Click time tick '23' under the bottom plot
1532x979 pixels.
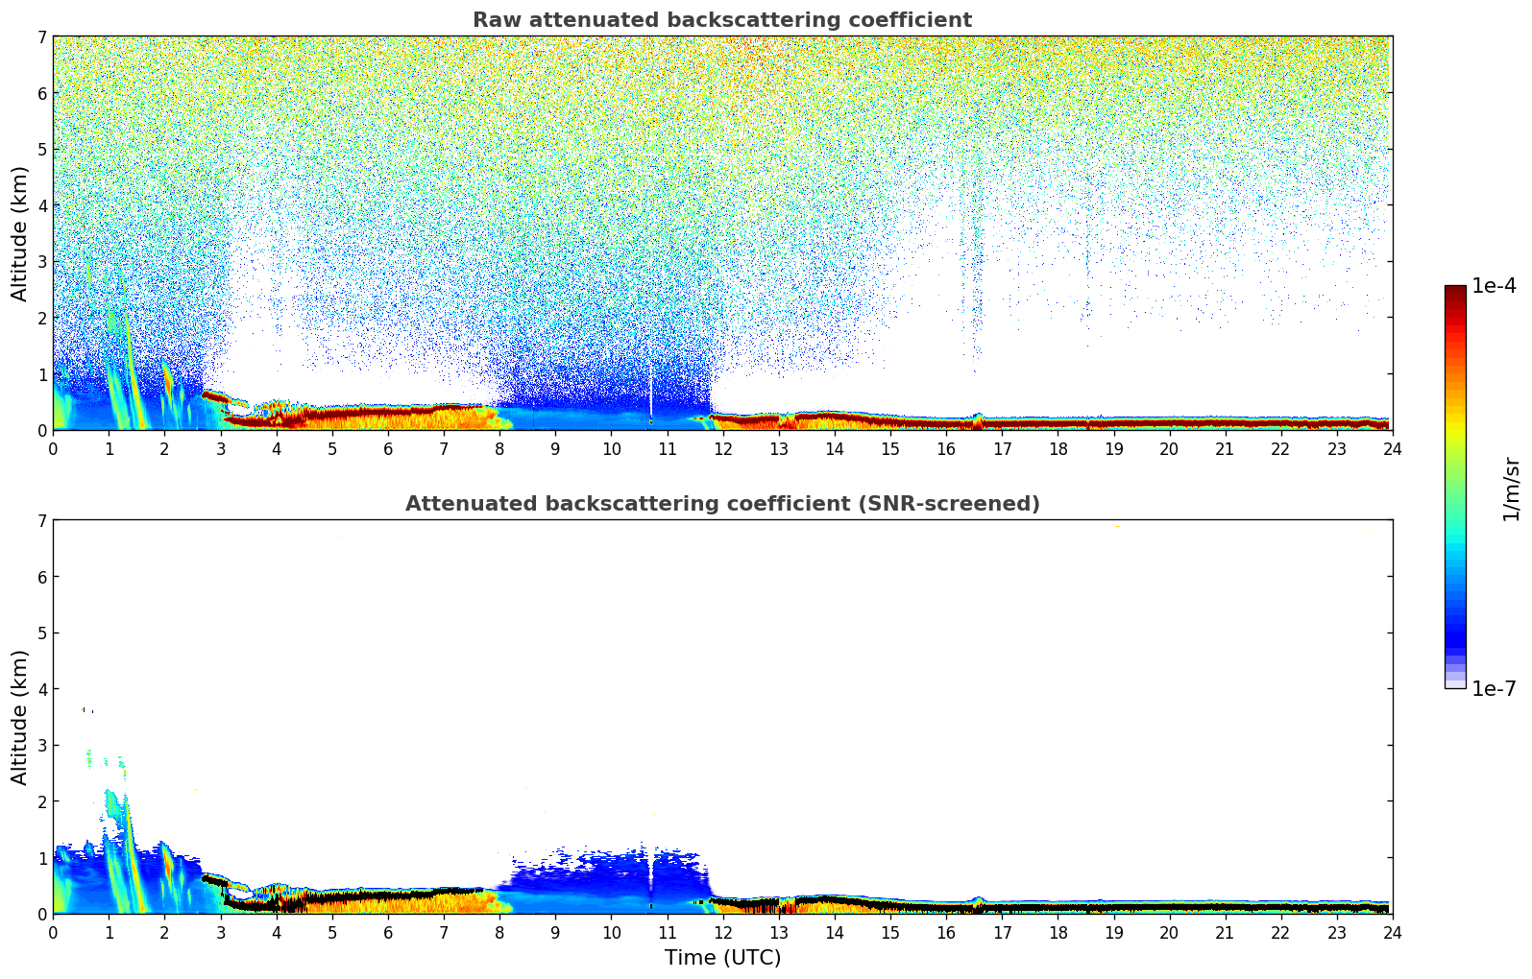coord(1337,932)
